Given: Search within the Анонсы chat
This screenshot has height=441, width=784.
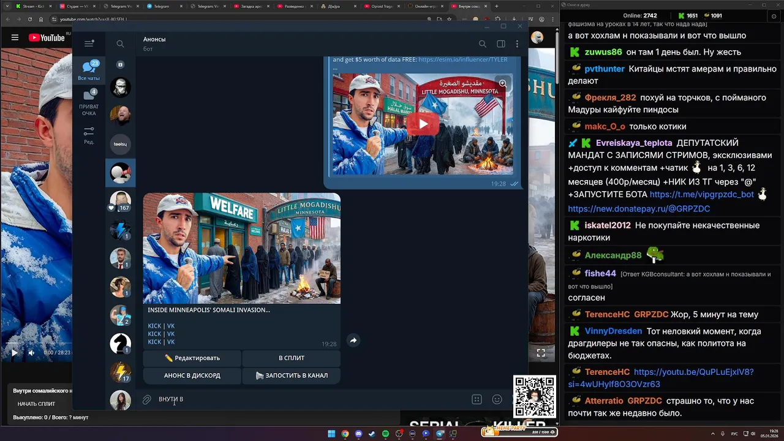Looking at the screenshot, I should (483, 43).
